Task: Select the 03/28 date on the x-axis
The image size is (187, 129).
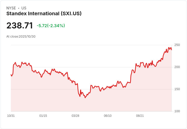Action: 75,116
